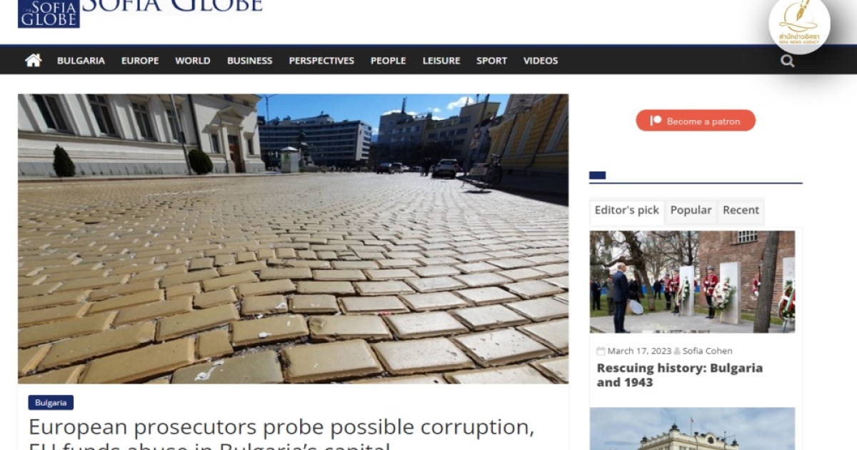Open the search magnifier icon
Image resolution: width=857 pixels, height=450 pixels.
[787, 61]
